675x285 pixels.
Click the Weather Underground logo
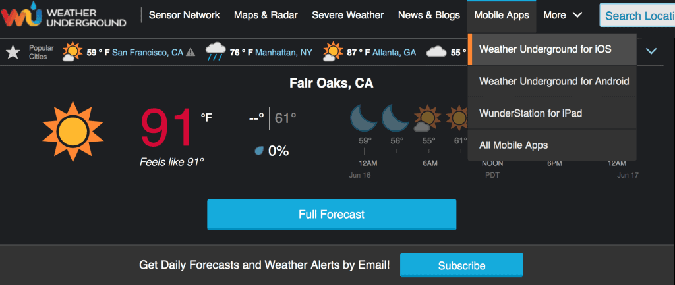coord(64,16)
